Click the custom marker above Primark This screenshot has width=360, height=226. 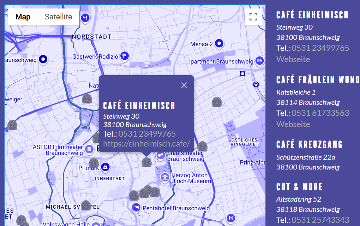tap(94, 163)
